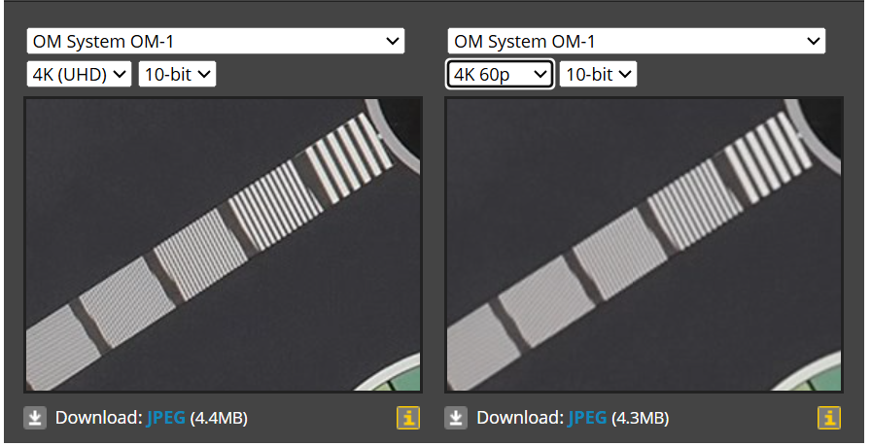Show info for the left image

click(408, 418)
